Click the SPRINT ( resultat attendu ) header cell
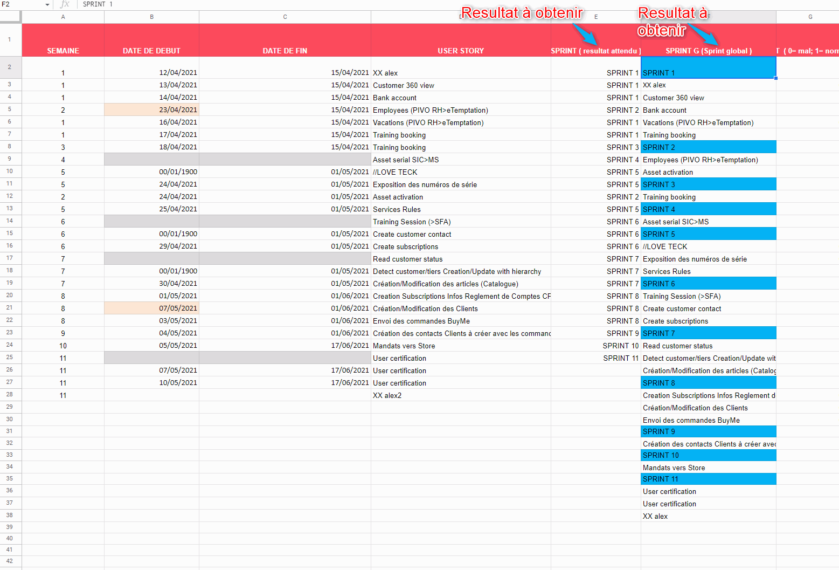839x570 pixels. coord(596,40)
